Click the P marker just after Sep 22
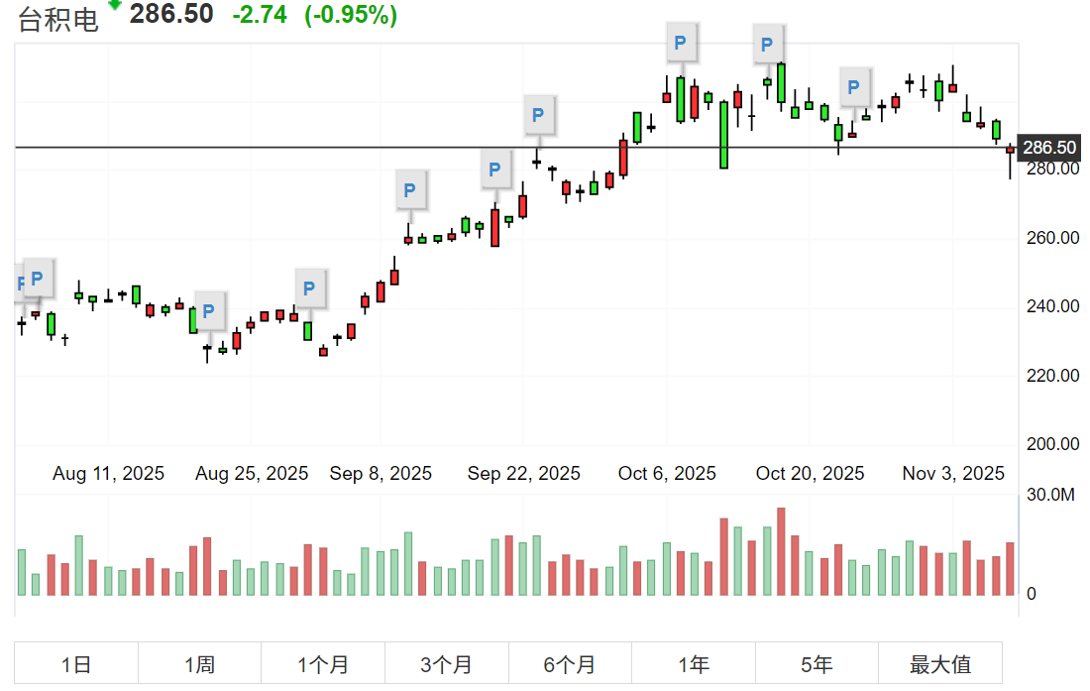This screenshot has width=1090, height=691. coord(538,115)
